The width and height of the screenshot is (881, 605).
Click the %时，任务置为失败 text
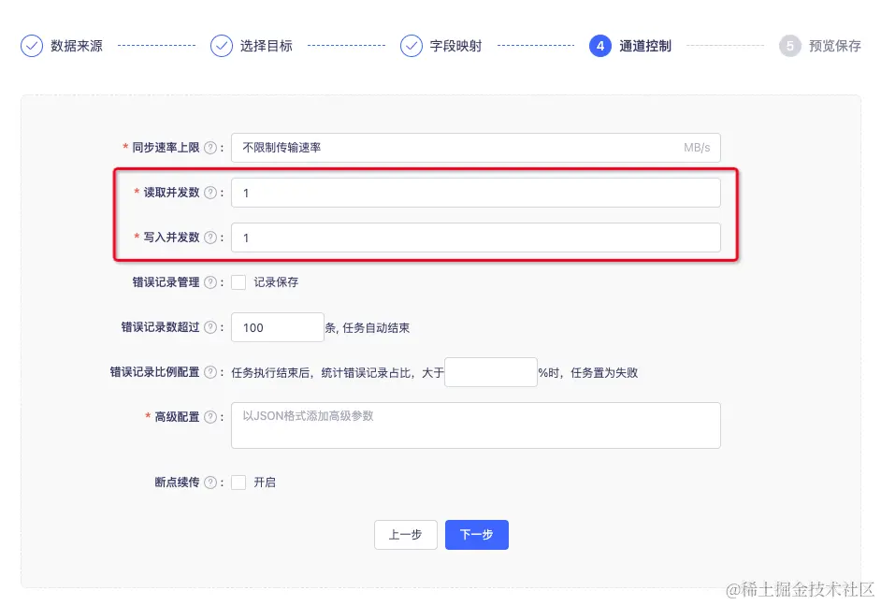pos(588,373)
